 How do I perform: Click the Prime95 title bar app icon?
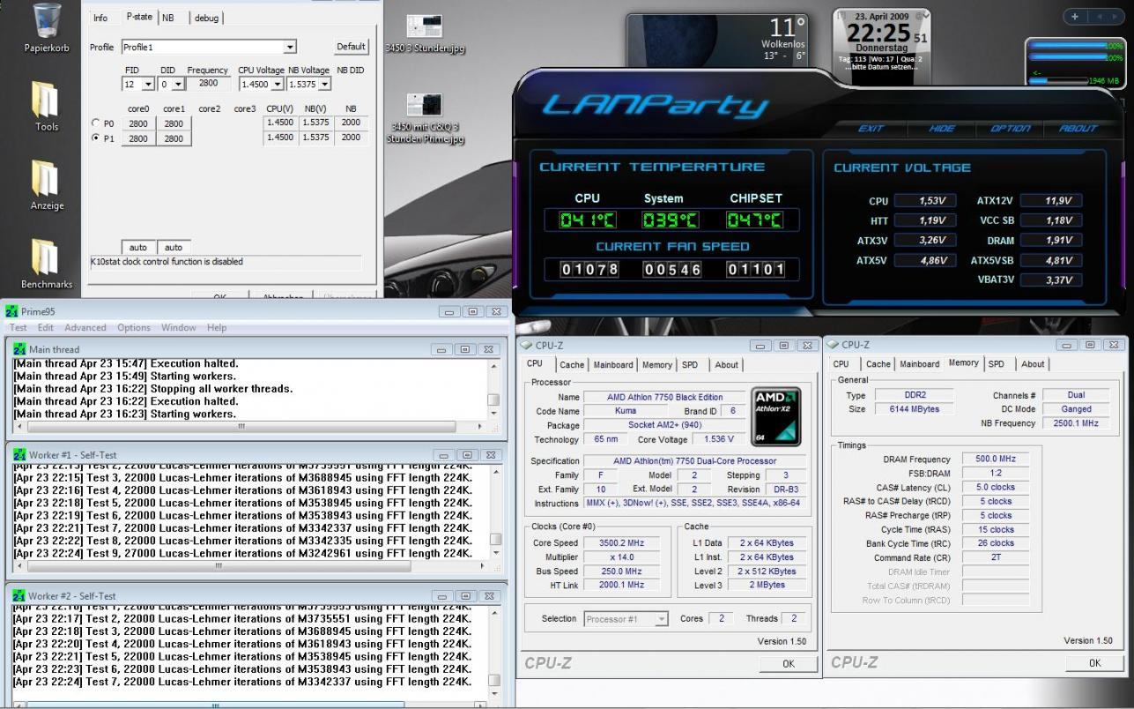(11, 311)
